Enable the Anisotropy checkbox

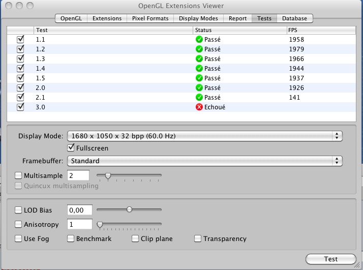pos(18,224)
